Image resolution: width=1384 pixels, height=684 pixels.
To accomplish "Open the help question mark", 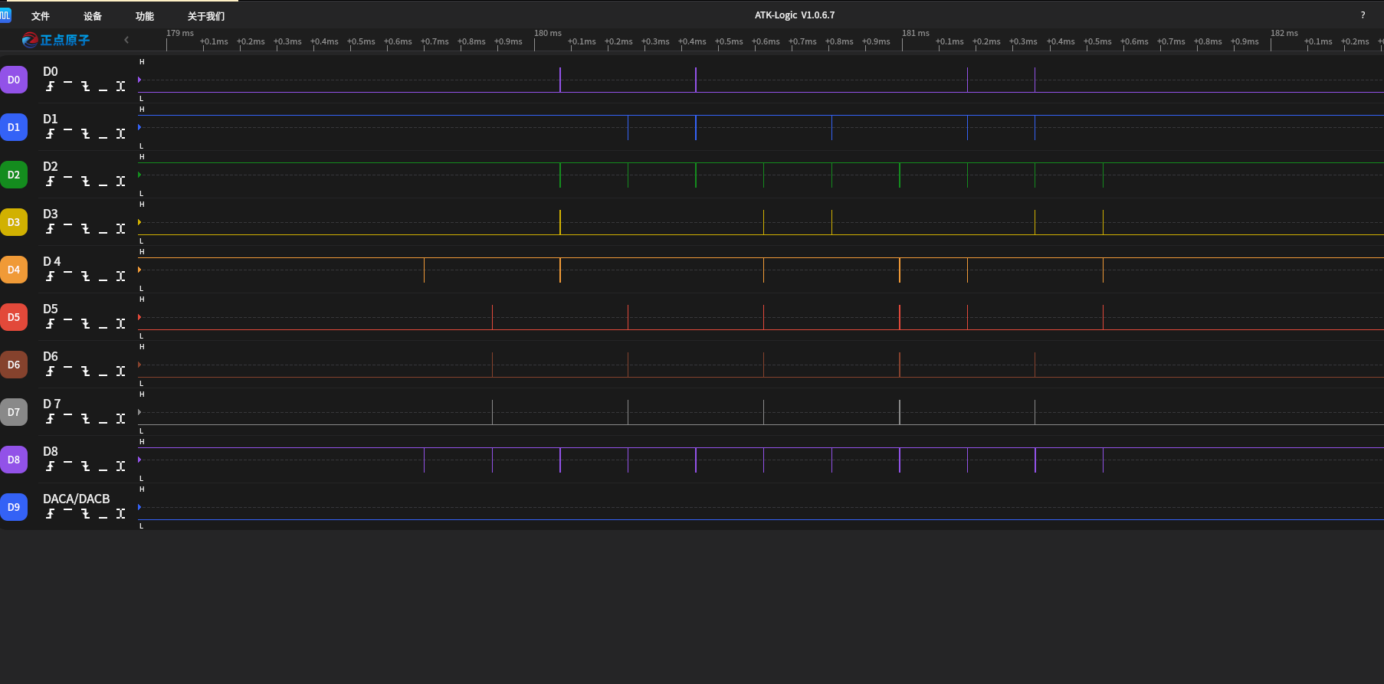I will [1363, 15].
